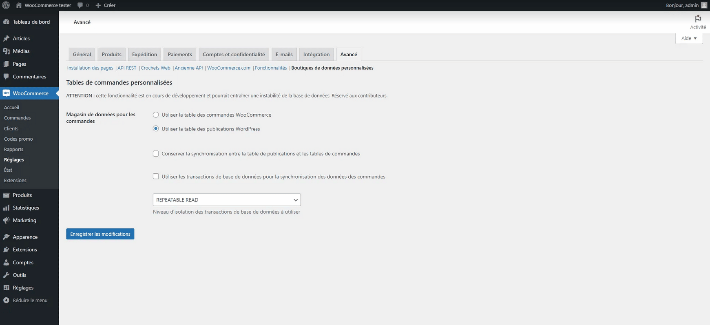Screen dimensions: 710x325
Task: Switch to the Intégration tab
Action: tap(316, 54)
